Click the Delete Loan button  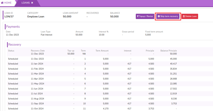[x=190, y=16]
